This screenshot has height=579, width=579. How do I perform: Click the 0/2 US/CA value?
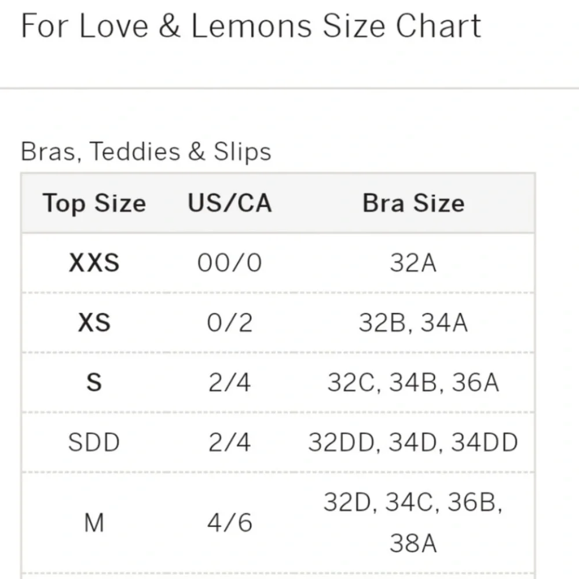[x=230, y=323]
